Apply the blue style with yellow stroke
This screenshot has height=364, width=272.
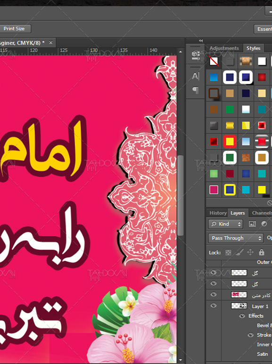pos(230,190)
